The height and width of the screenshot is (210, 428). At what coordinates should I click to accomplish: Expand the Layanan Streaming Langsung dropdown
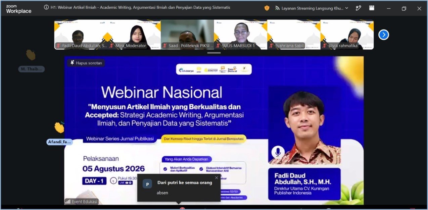[x=346, y=8]
